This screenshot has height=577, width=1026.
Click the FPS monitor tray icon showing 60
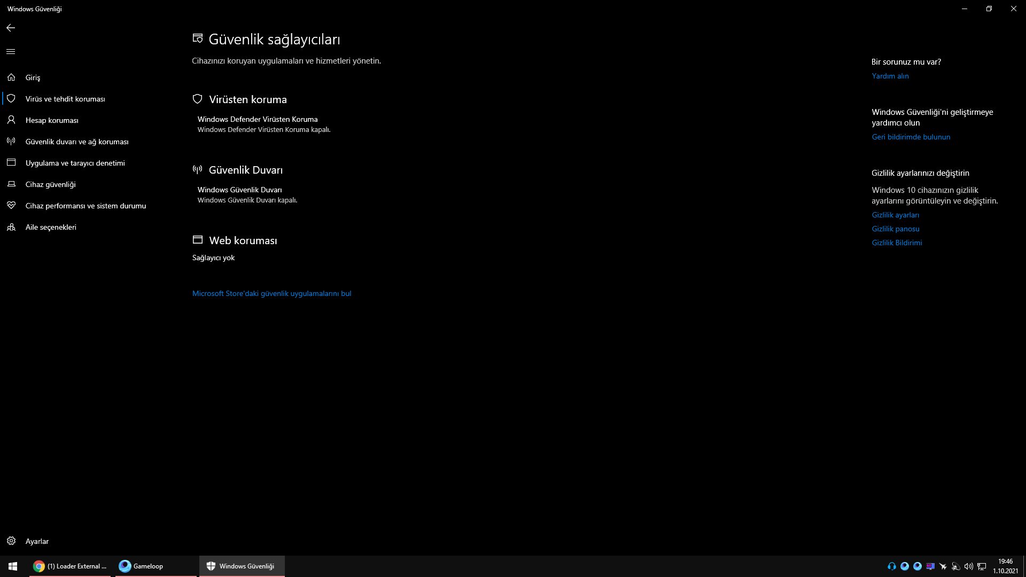(x=930, y=566)
